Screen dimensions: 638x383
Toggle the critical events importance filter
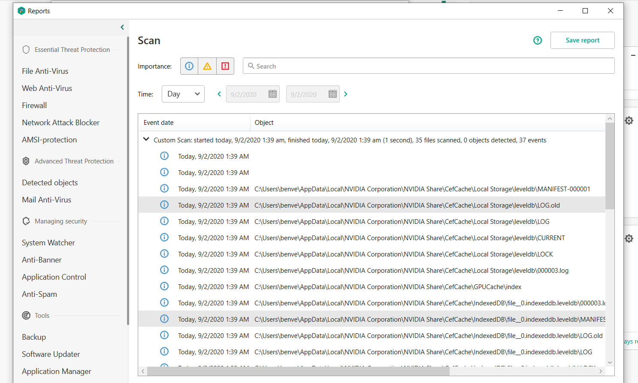[x=225, y=66]
